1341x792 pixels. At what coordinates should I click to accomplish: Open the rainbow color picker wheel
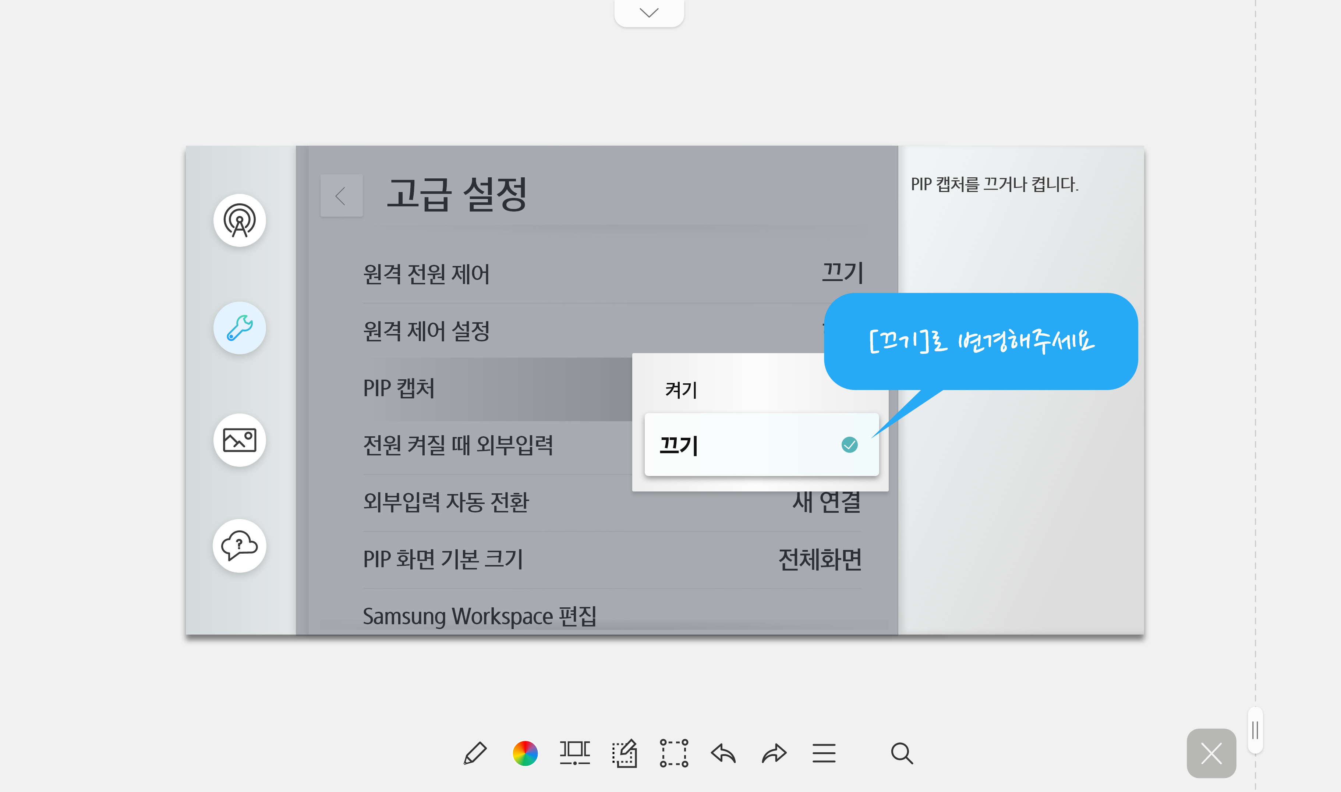coord(525,753)
